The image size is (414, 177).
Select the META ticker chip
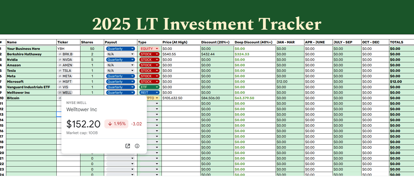(x=65, y=76)
